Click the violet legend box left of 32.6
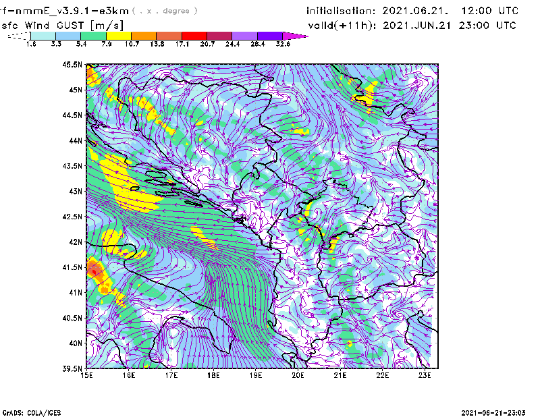 coord(269,36)
